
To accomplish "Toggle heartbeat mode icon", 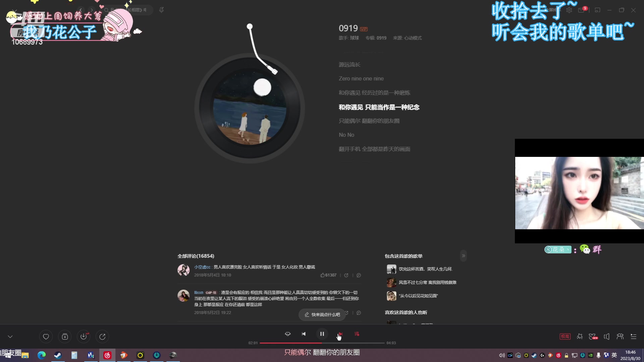I will pyautogui.click(x=287, y=334).
